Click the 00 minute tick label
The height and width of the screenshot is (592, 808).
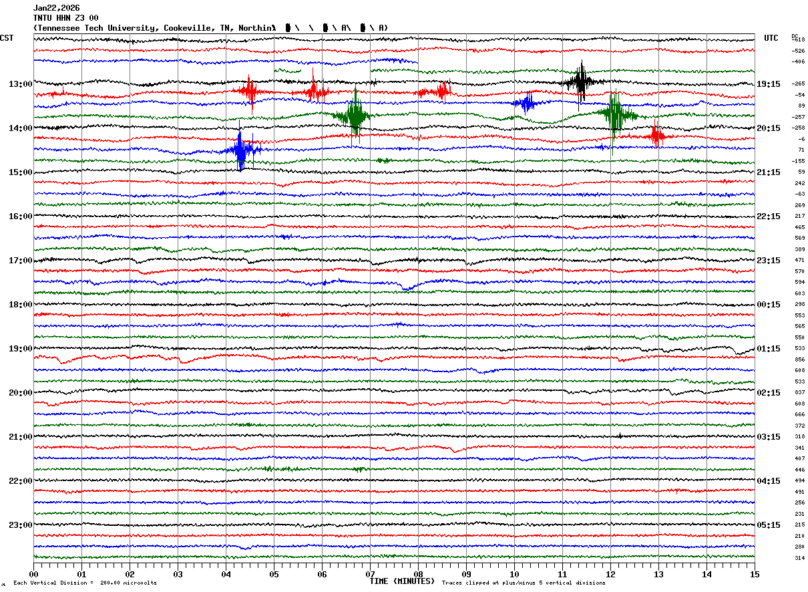coord(33,574)
